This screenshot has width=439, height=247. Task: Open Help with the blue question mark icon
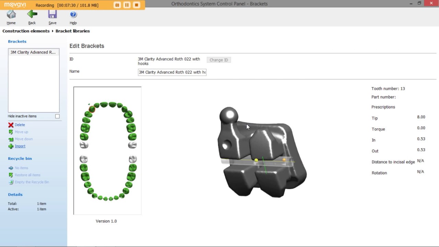pyautogui.click(x=73, y=14)
